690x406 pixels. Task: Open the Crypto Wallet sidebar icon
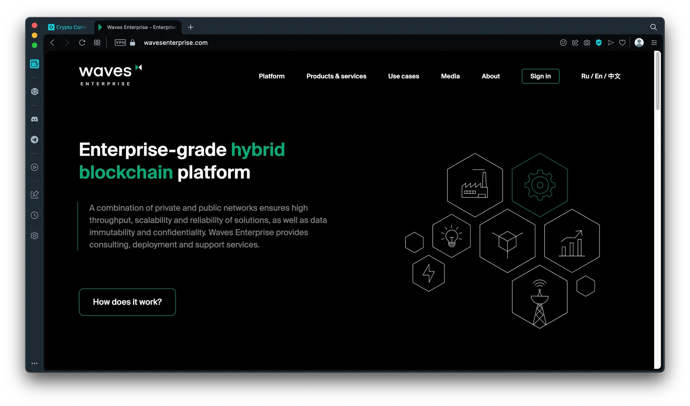(x=34, y=64)
